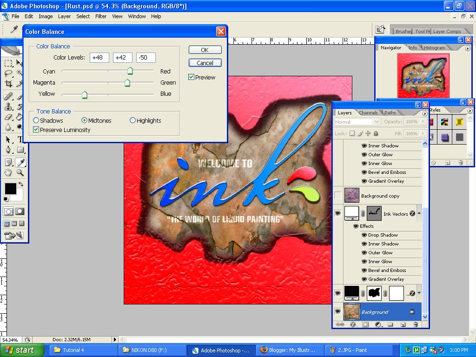This screenshot has width=476, height=357.
Task: Select the Pen tool
Action: [8, 149]
